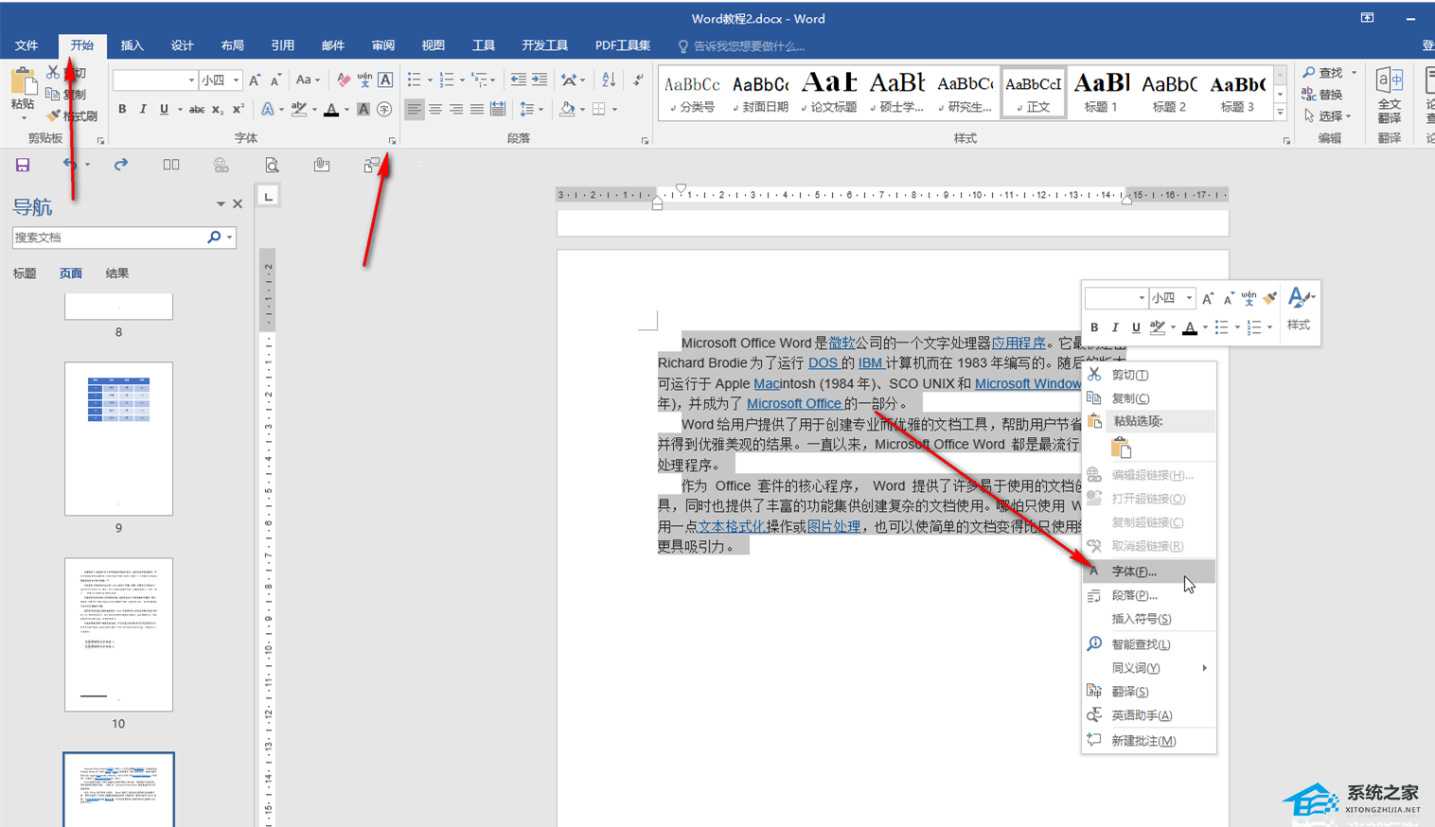The height and width of the screenshot is (827, 1435).
Task: Click the Paste icon in the ribbon clipboard group
Action: 22,87
